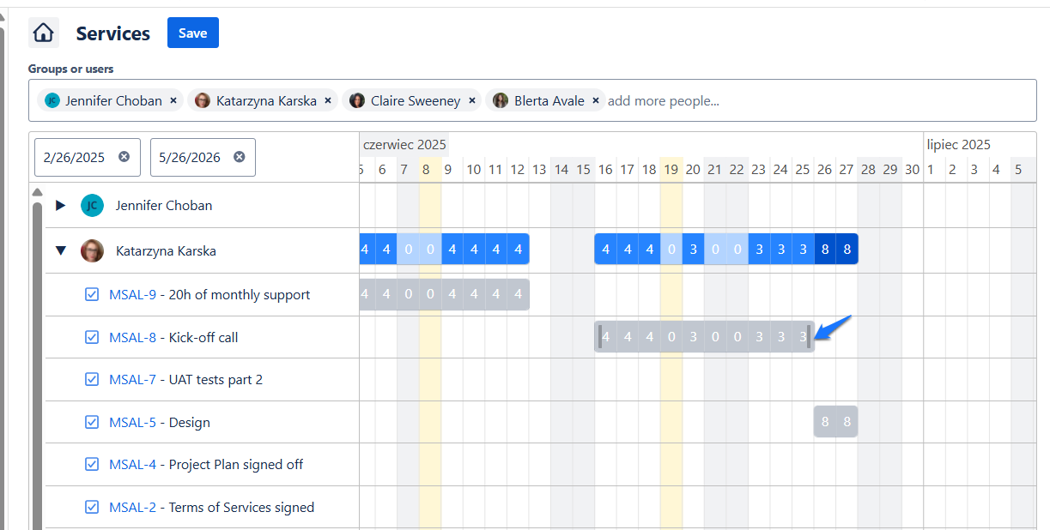Image resolution: width=1050 pixels, height=530 pixels.
Task: Collapse Katarzyna Karska's task list
Action: tap(60, 249)
